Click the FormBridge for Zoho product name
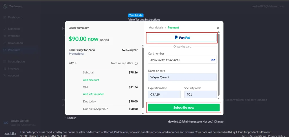This screenshot has height=137, width=289. [x=82, y=50]
